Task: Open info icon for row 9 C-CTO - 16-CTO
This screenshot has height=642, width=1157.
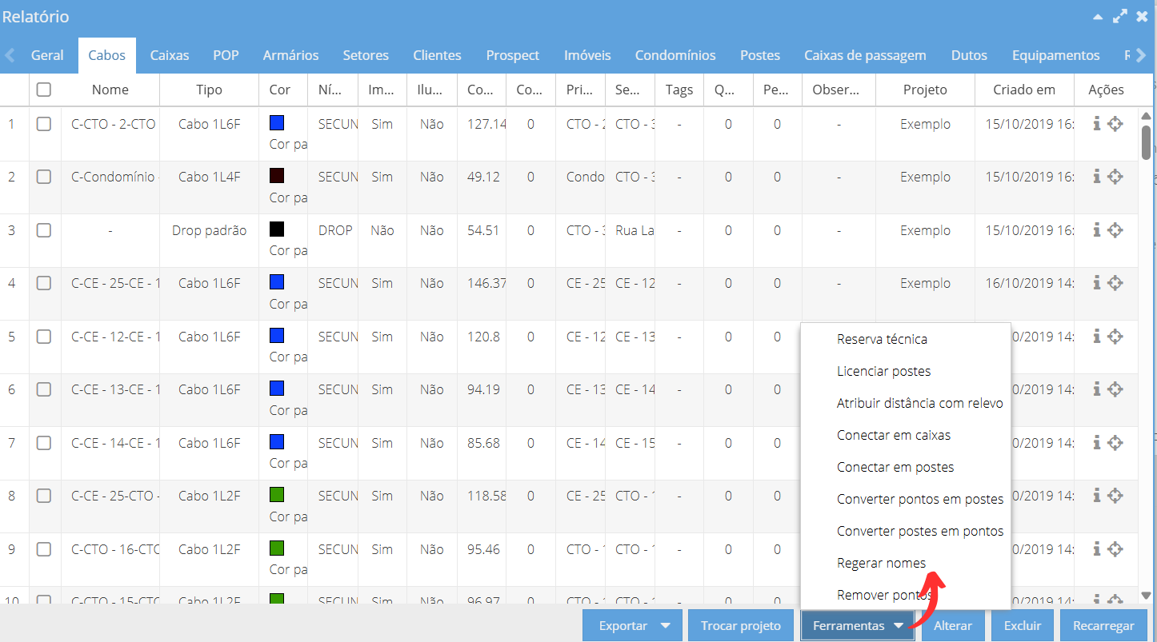Action: coord(1097,549)
